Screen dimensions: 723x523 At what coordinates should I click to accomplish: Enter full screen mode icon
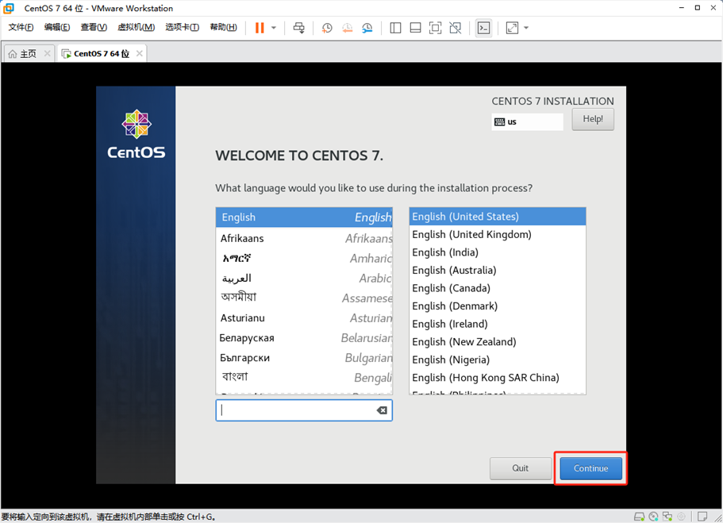coord(435,28)
